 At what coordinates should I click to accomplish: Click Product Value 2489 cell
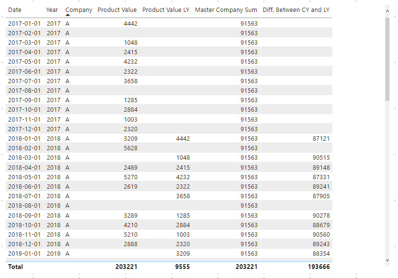[130, 168]
